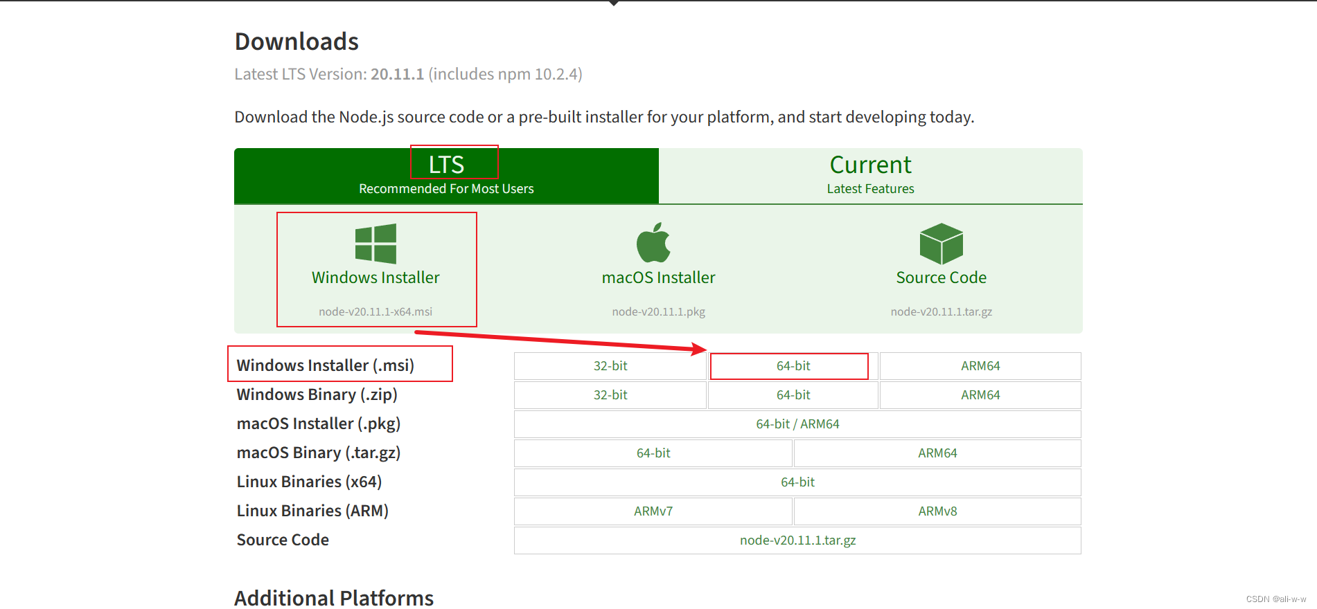Click the Windows Binary (.zip) row label

point(317,394)
